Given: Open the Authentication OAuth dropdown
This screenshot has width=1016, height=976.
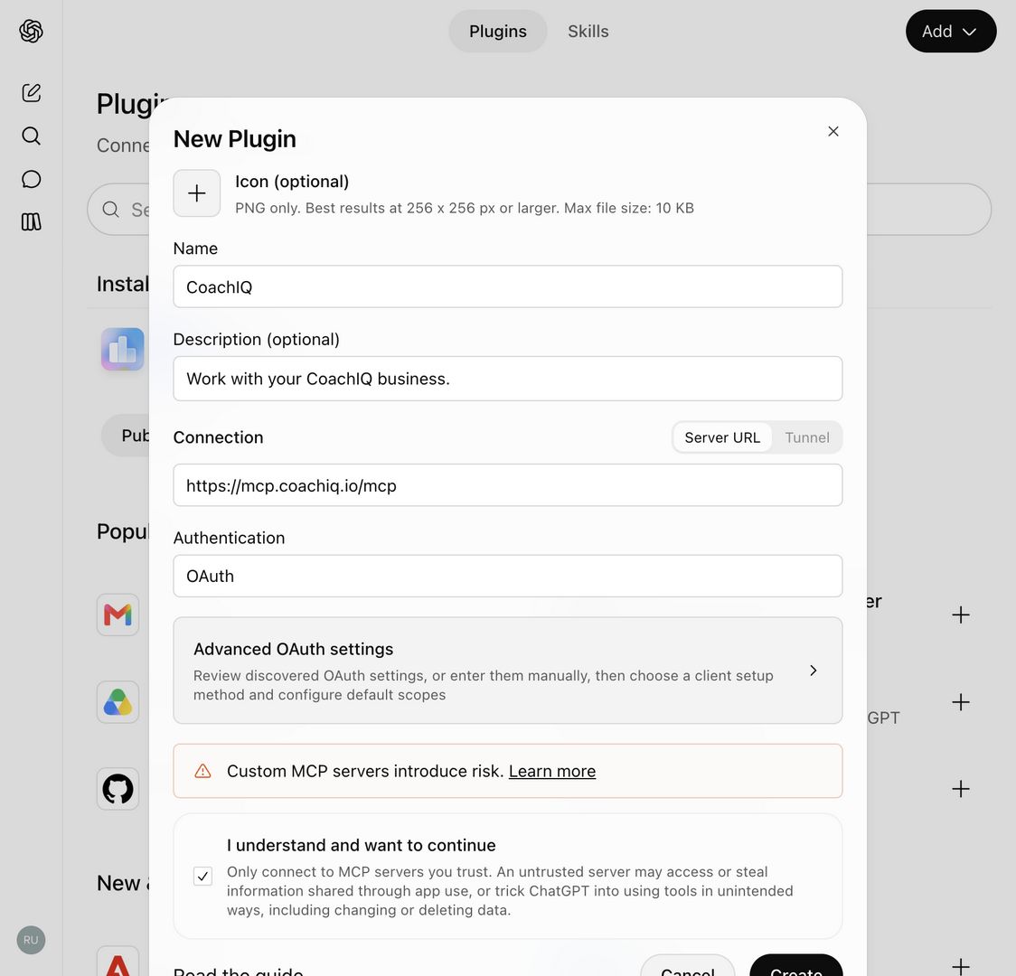Looking at the screenshot, I should click(x=507, y=576).
